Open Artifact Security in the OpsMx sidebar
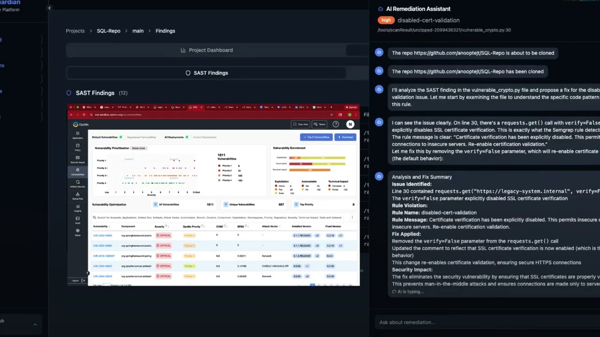The image size is (600, 337). tap(77, 184)
